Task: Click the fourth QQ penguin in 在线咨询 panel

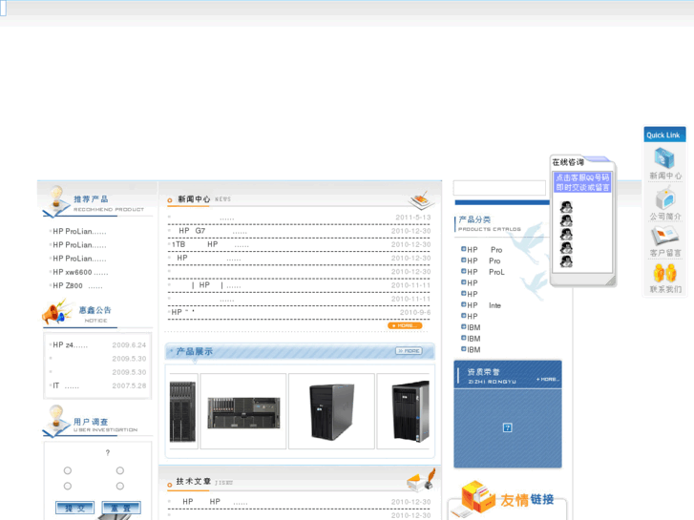Action: 566,248
